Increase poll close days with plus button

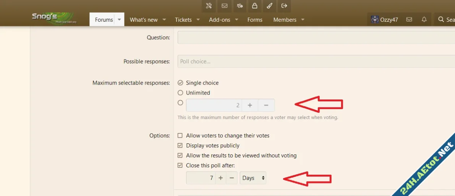coord(220,178)
